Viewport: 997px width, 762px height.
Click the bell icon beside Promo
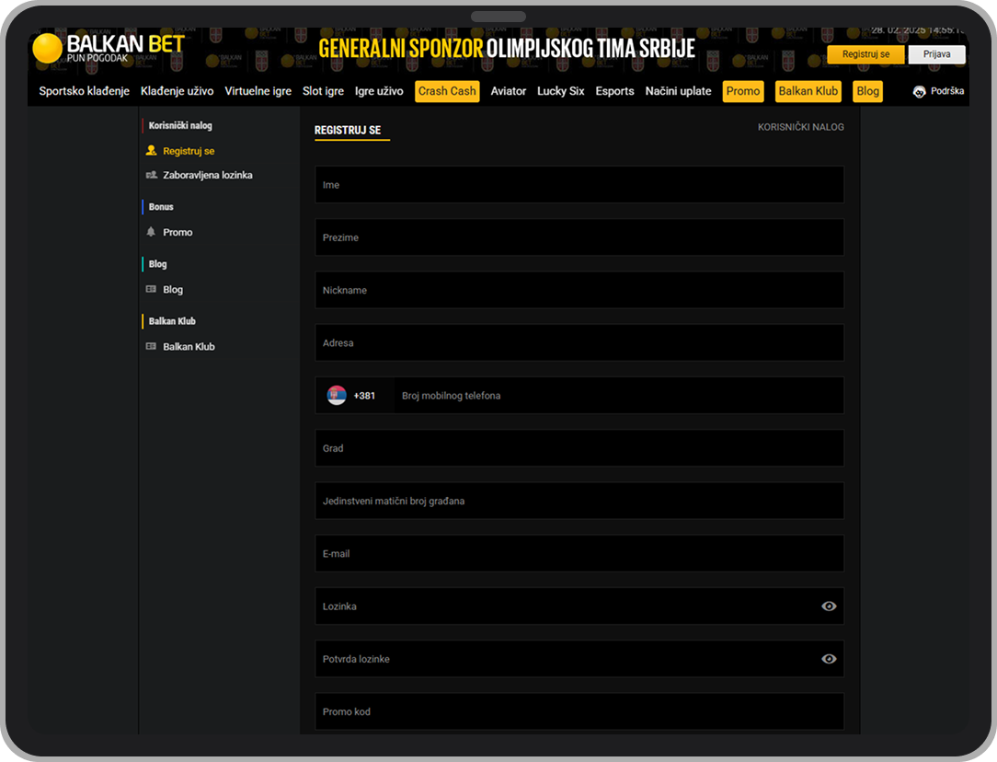[151, 232]
